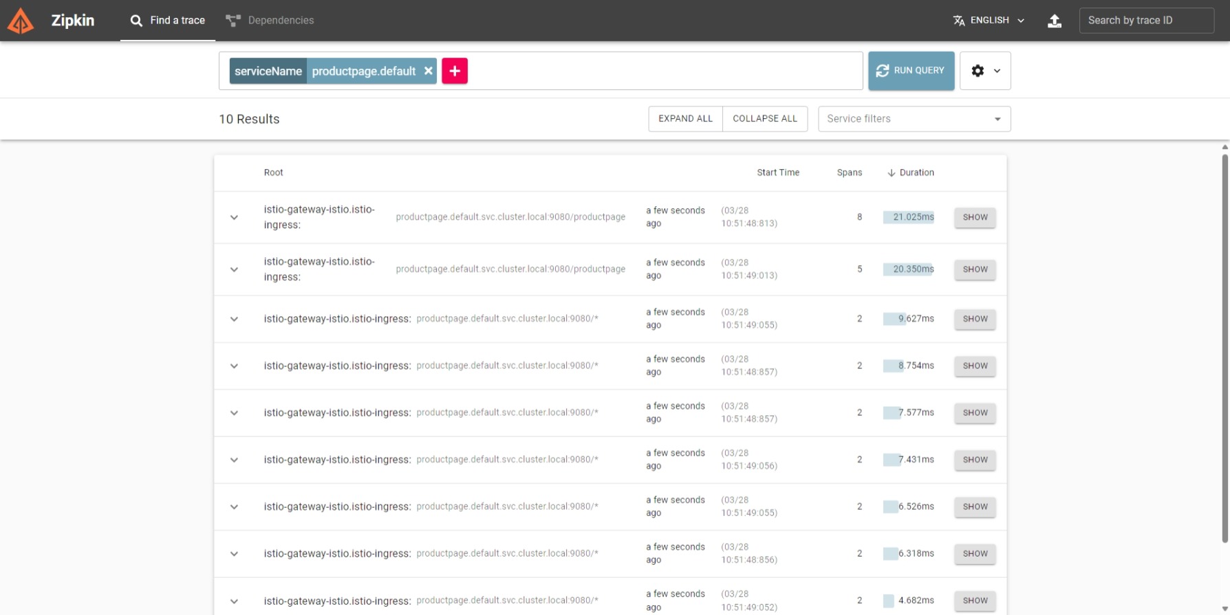
Task: Expand the trace row with 20.350ms duration
Action: click(x=234, y=269)
